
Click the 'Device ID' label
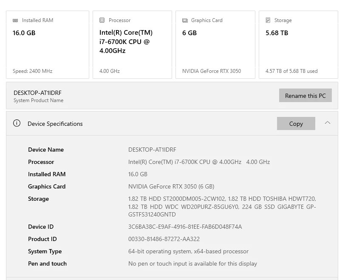(41, 227)
